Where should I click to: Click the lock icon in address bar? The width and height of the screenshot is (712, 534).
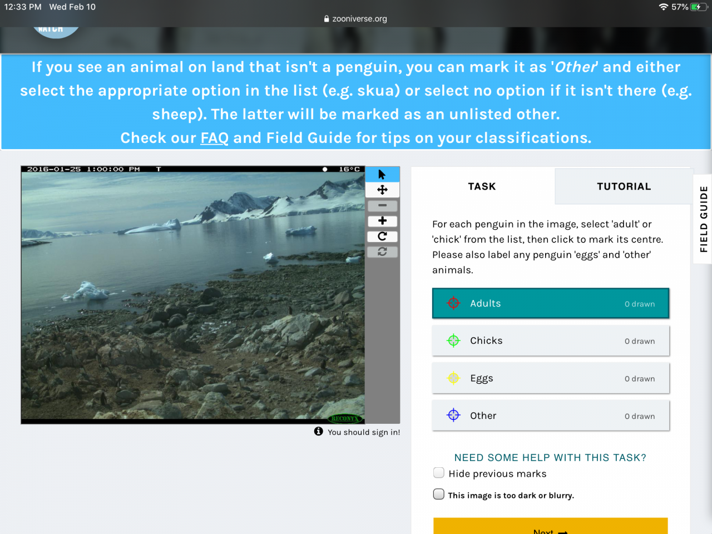coord(327,18)
